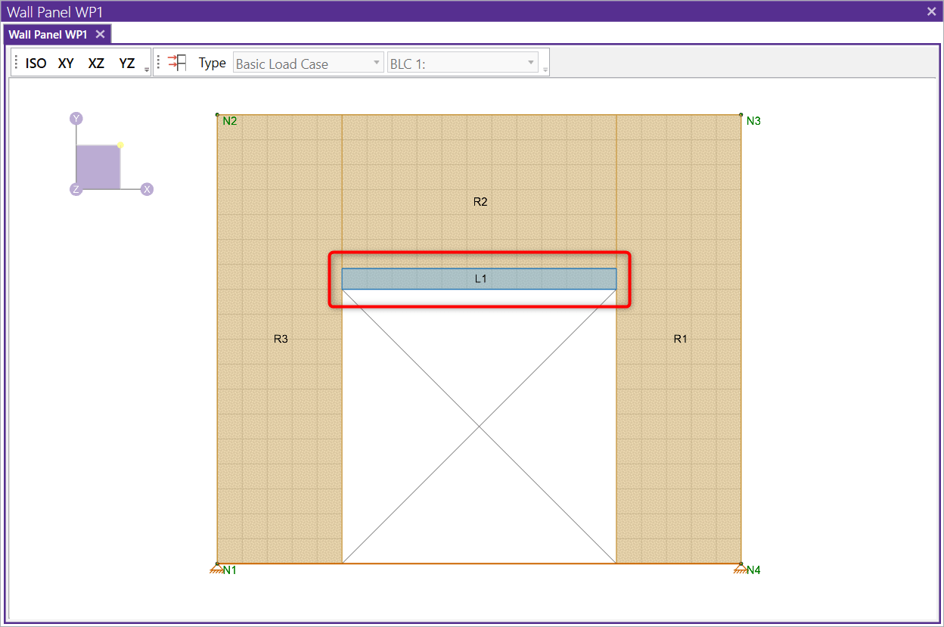Expand the view toolbar overflow arrow

point(147,69)
